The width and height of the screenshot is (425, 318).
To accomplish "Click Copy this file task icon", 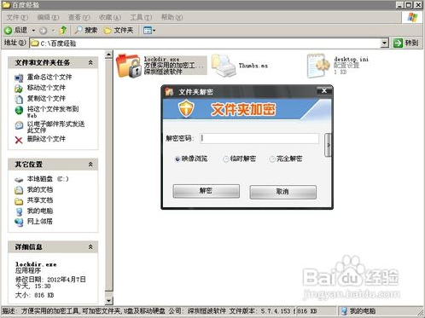I will [x=19, y=99].
